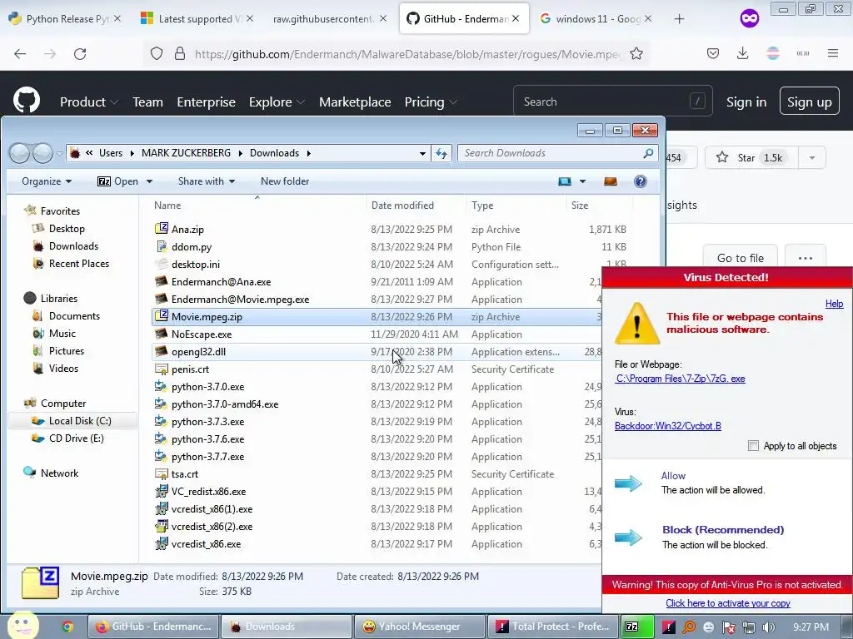This screenshot has height=639, width=853.
Task: Click the site padlock icon
Action: coord(180,53)
